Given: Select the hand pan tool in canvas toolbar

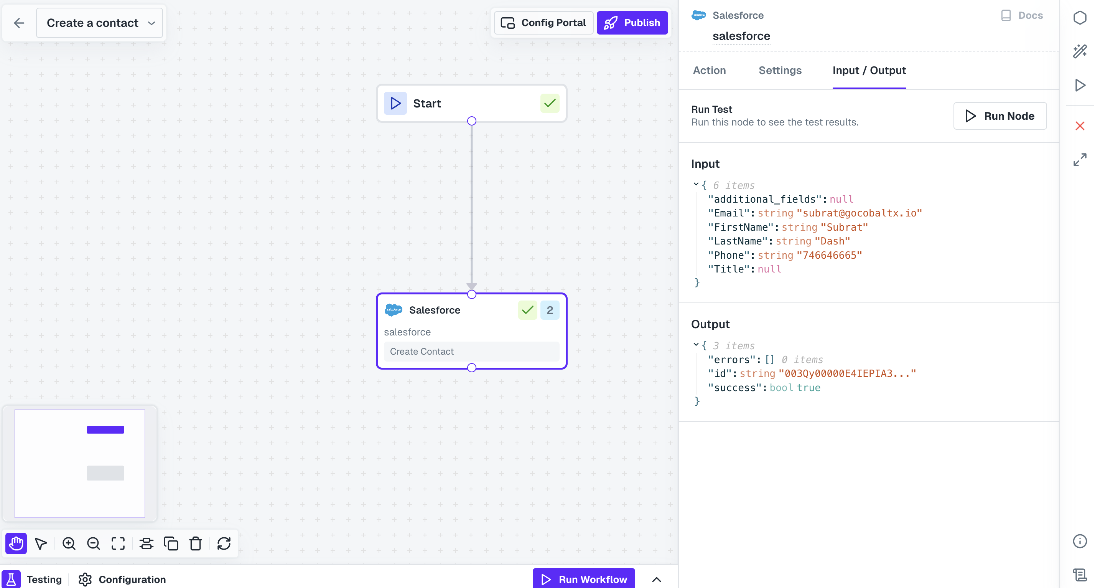Looking at the screenshot, I should coord(16,543).
